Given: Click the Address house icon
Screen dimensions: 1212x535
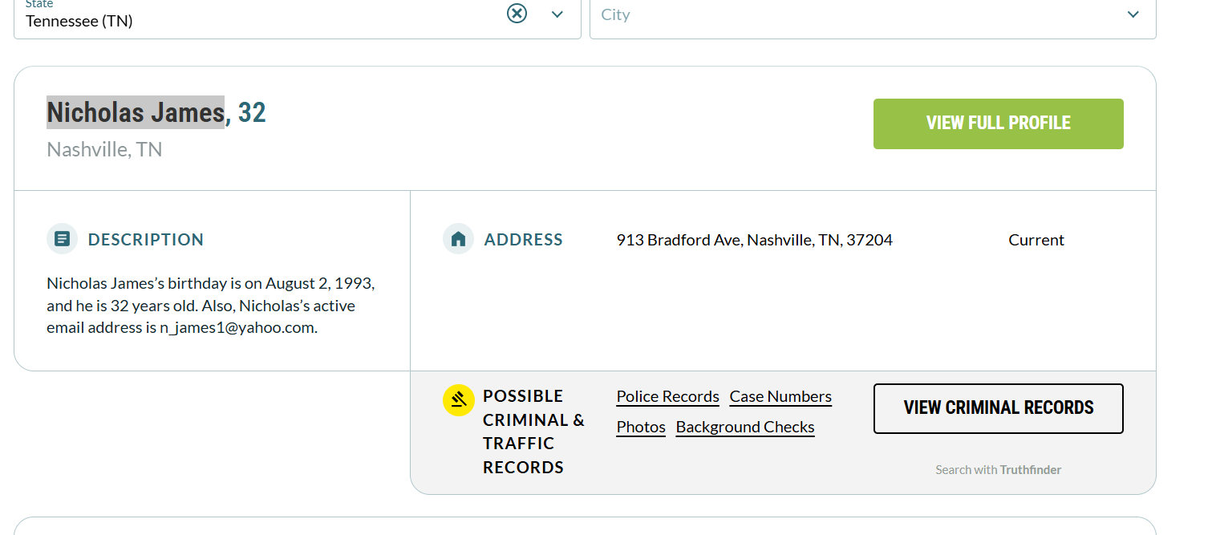Looking at the screenshot, I should [x=458, y=239].
